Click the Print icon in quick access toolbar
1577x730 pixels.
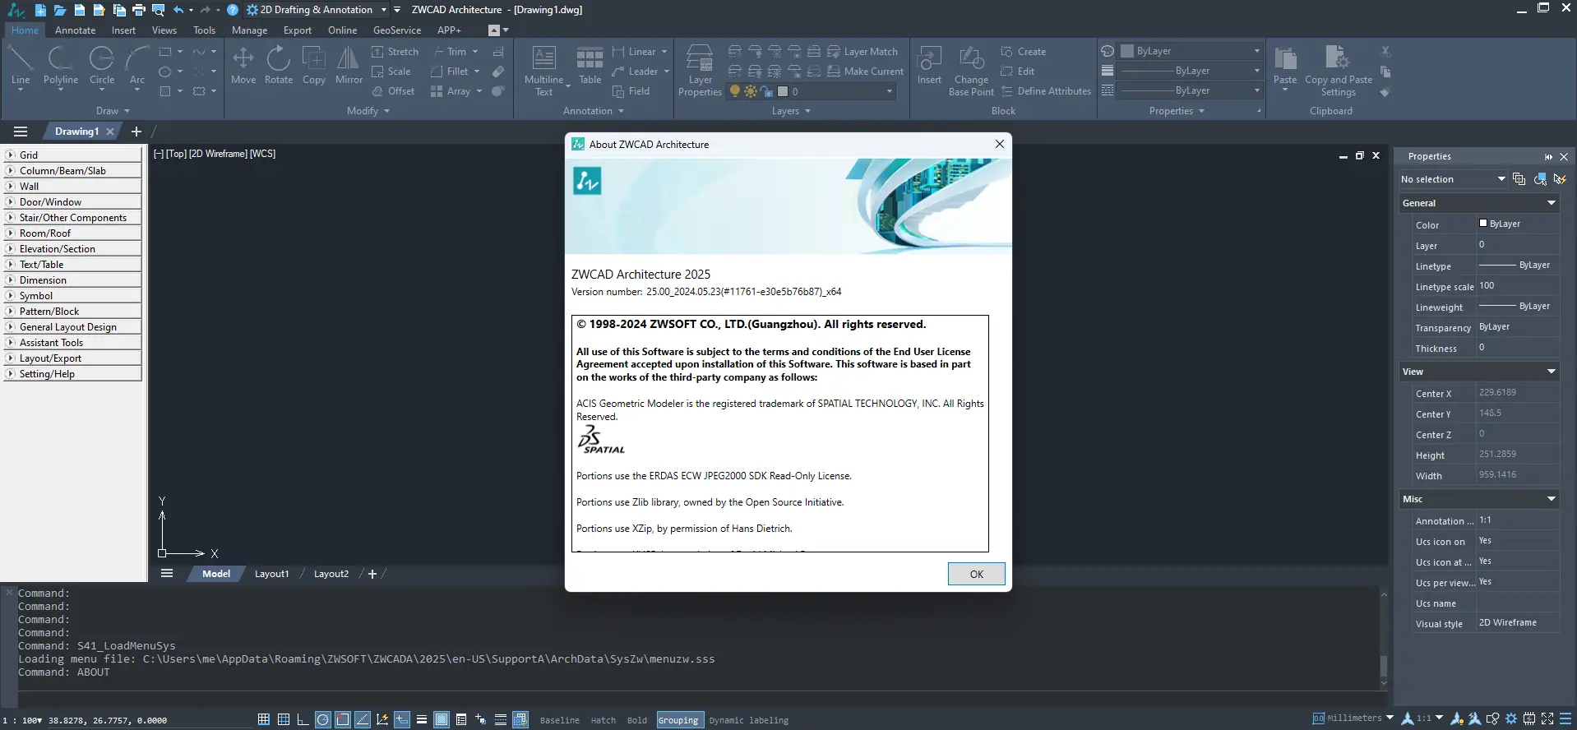139,10
